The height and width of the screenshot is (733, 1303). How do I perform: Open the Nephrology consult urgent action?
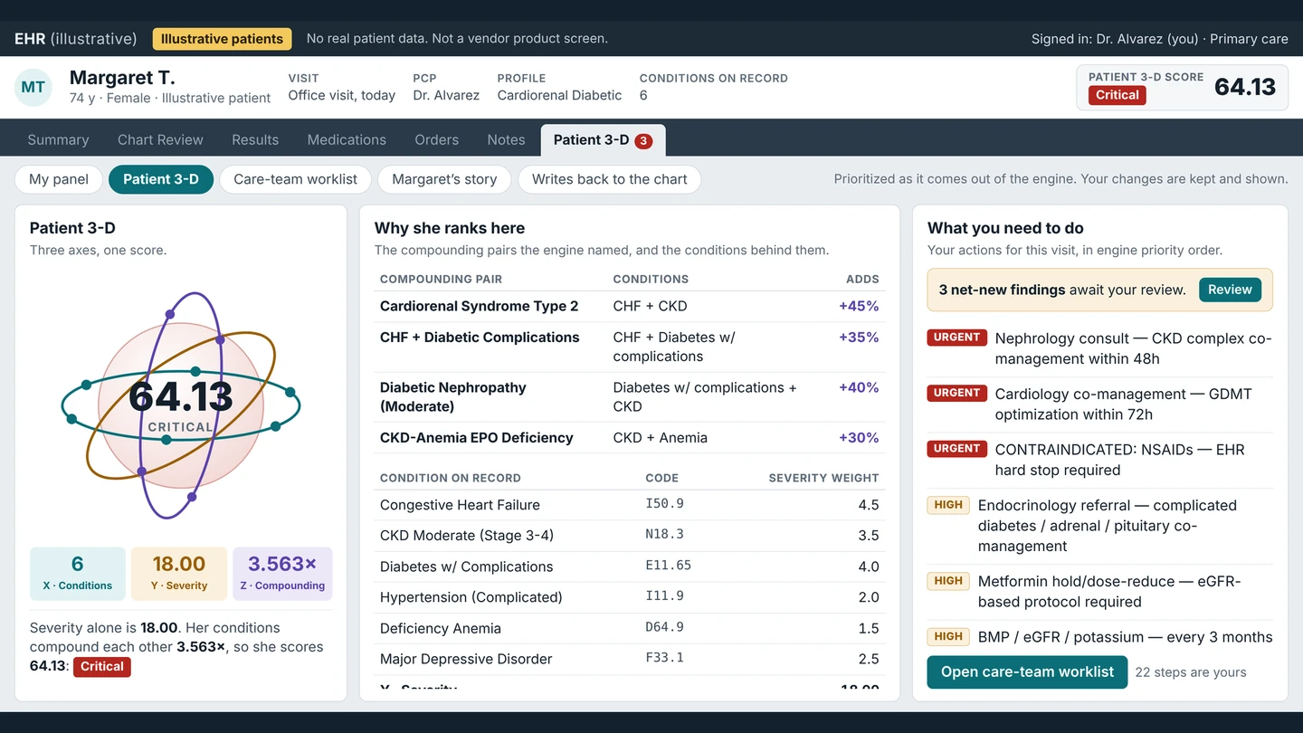pos(1099,348)
